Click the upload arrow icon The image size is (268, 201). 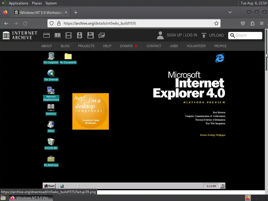pyautogui.click(x=204, y=35)
